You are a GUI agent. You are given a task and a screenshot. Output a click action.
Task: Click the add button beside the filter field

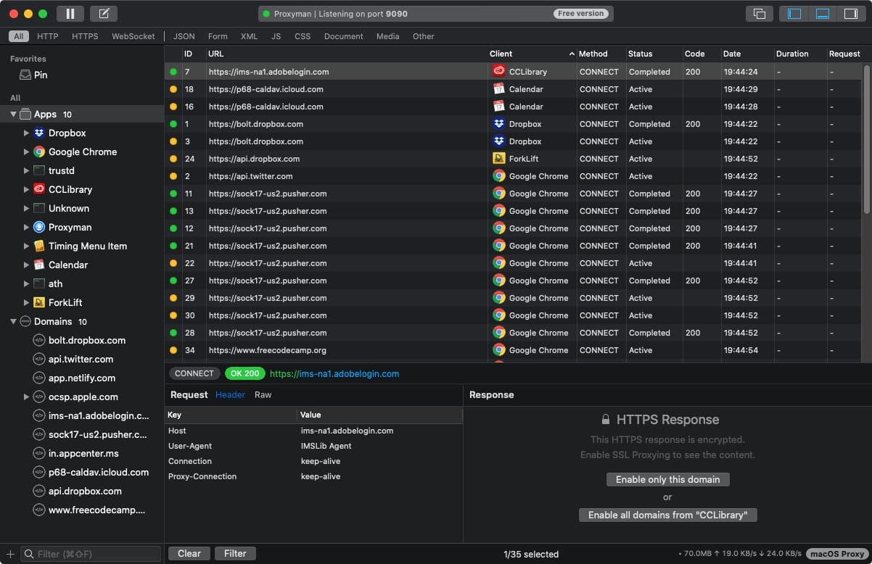click(10, 554)
